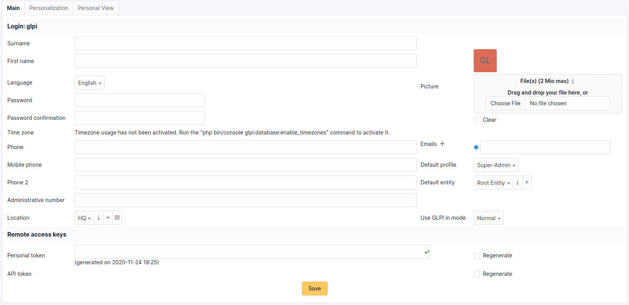Open the Default profile Super-Admin dropdown

point(496,165)
